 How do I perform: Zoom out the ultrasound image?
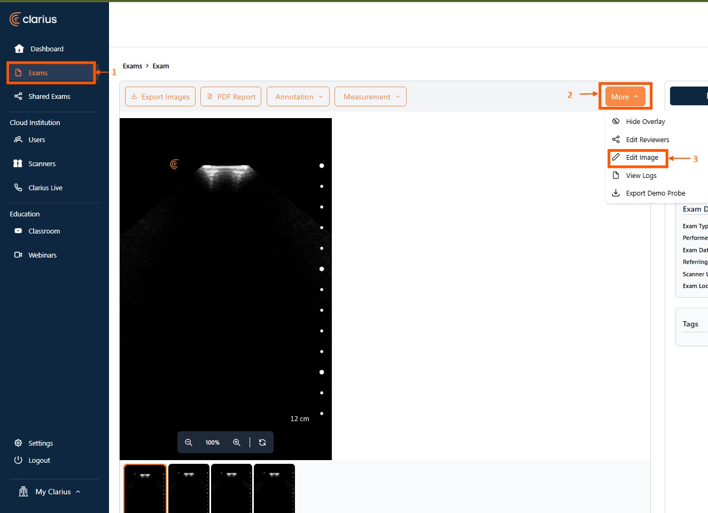tap(189, 442)
